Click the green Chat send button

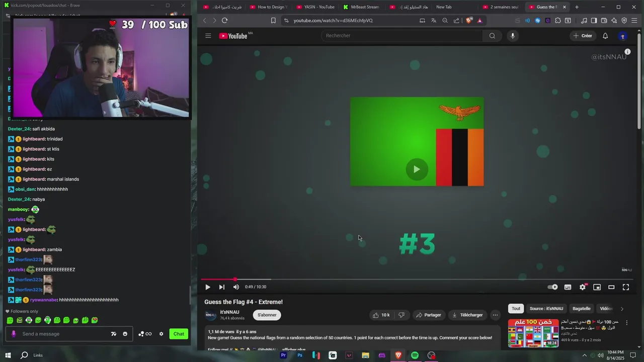(179, 334)
